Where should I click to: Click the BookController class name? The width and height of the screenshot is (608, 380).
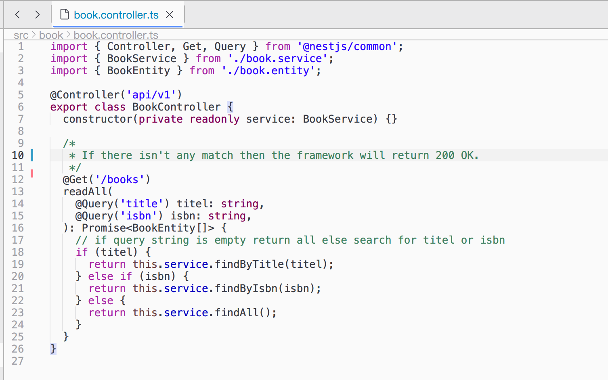pyautogui.click(x=176, y=107)
